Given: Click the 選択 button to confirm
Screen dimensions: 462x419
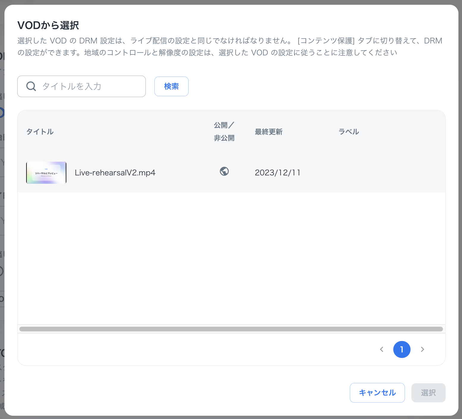Looking at the screenshot, I should click(x=428, y=393).
